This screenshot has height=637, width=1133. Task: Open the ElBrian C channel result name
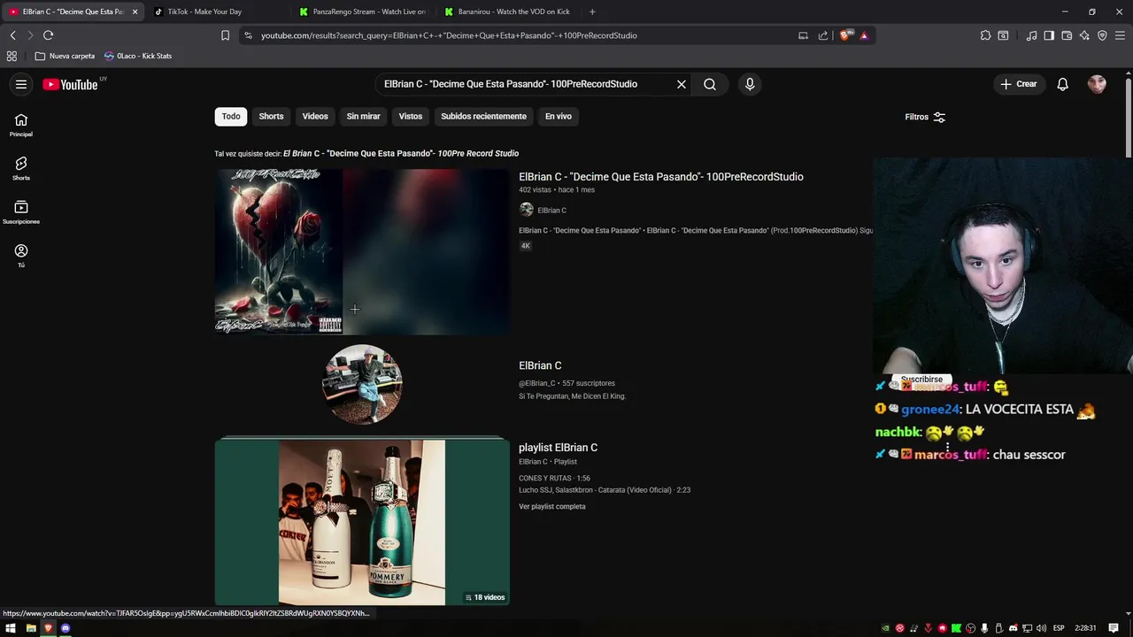coord(540,365)
